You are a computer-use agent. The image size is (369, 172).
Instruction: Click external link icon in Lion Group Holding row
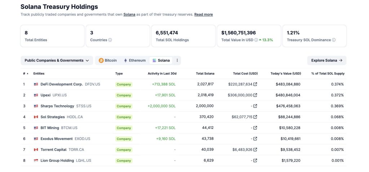pyautogui.click(x=255, y=161)
